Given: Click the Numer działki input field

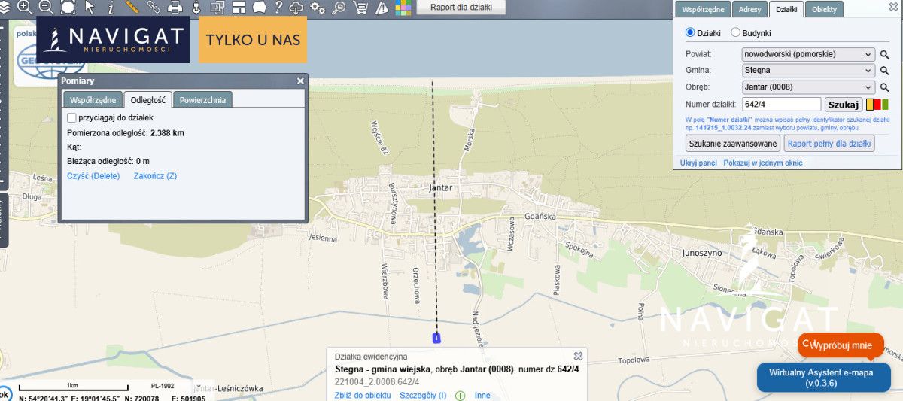Looking at the screenshot, I should [x=781, y=105].
